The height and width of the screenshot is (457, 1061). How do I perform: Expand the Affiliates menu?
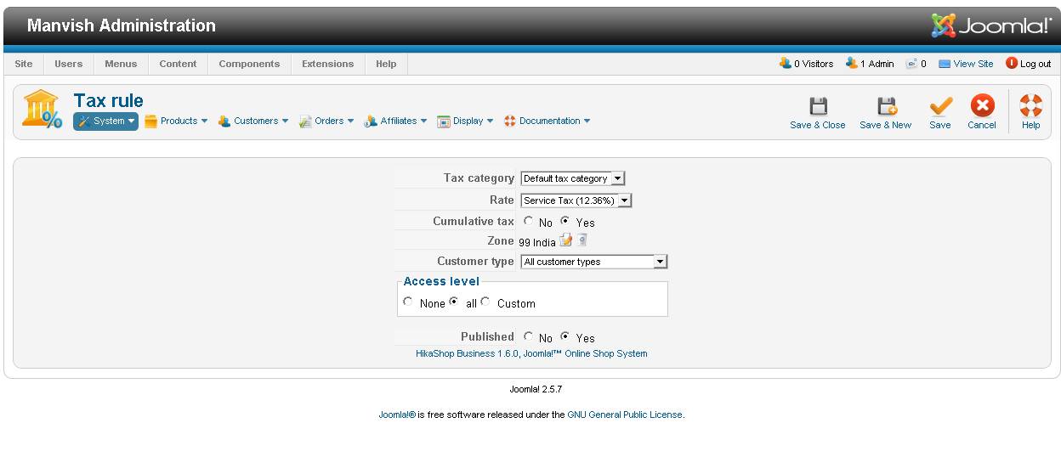tap(395, 121)
